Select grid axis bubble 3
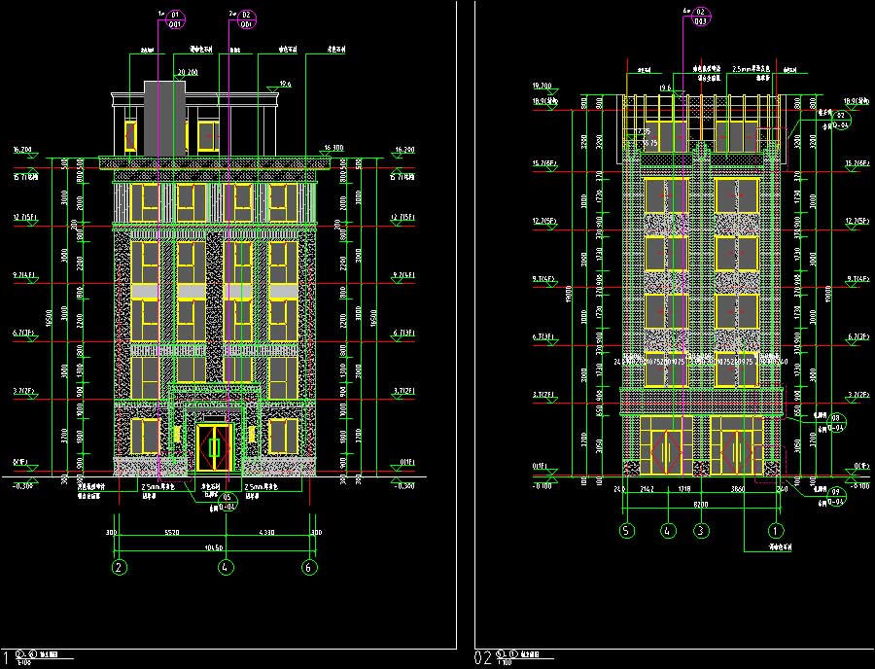Viewport: 875px width, 669px height. tap(701, 530)
